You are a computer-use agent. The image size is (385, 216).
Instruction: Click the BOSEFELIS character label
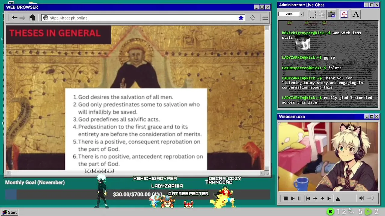pyautogui.click(x=99, y=171)
